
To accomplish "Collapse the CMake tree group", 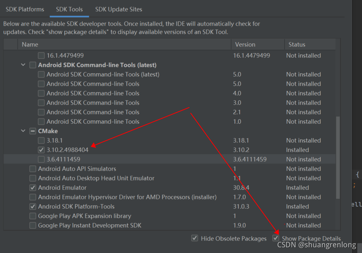I will tap(23, 131).
